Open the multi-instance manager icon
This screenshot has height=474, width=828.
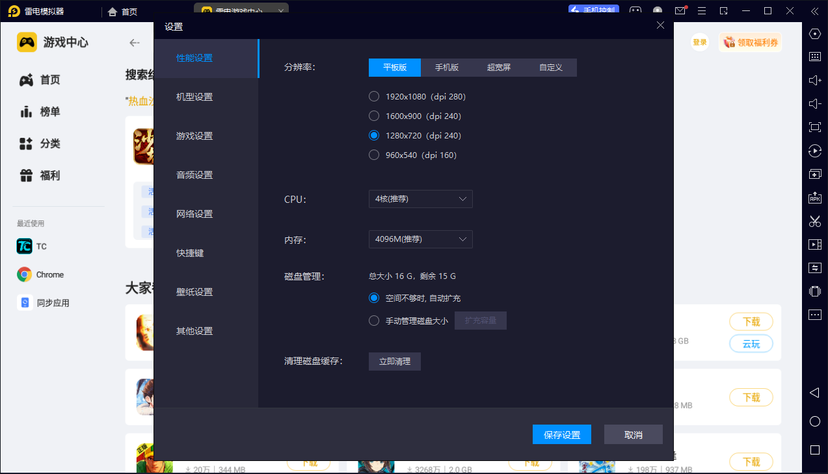tap(814, 174)
